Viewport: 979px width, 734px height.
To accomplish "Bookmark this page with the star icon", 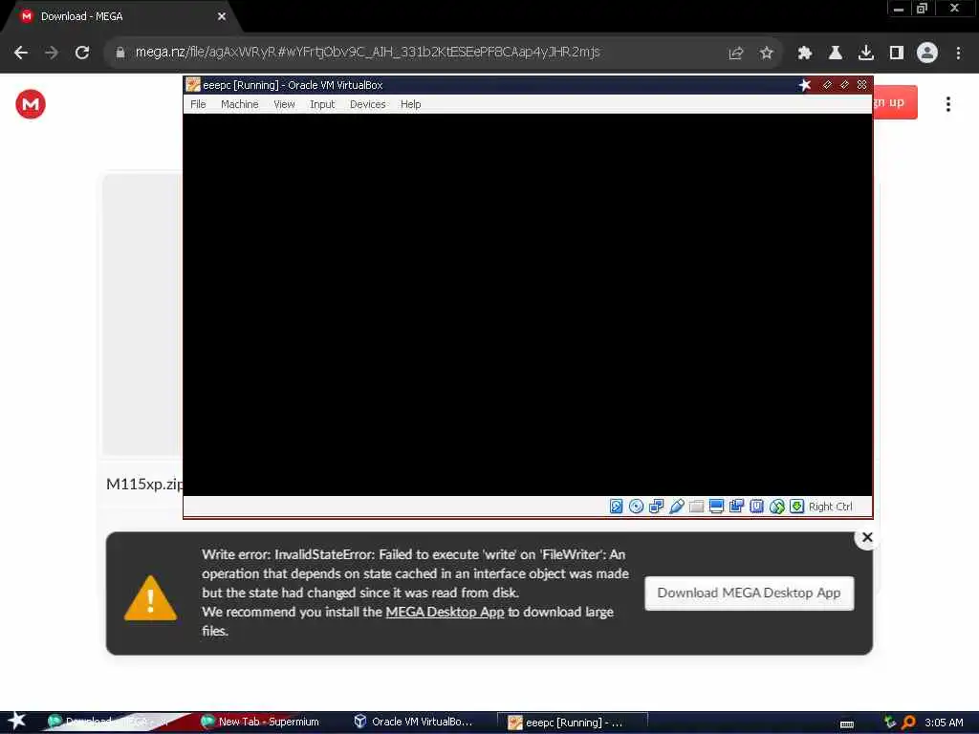I will [766, 54].
